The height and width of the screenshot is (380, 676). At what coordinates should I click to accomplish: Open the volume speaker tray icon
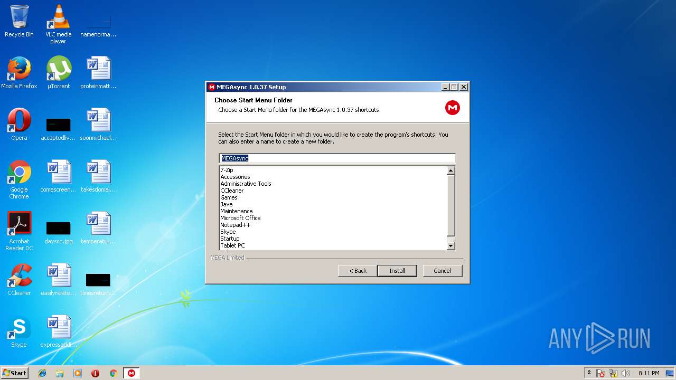click(x=626, y=373)
